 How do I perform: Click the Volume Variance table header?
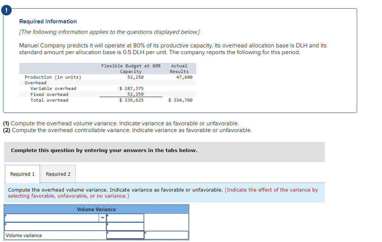(x=96, y=209)
